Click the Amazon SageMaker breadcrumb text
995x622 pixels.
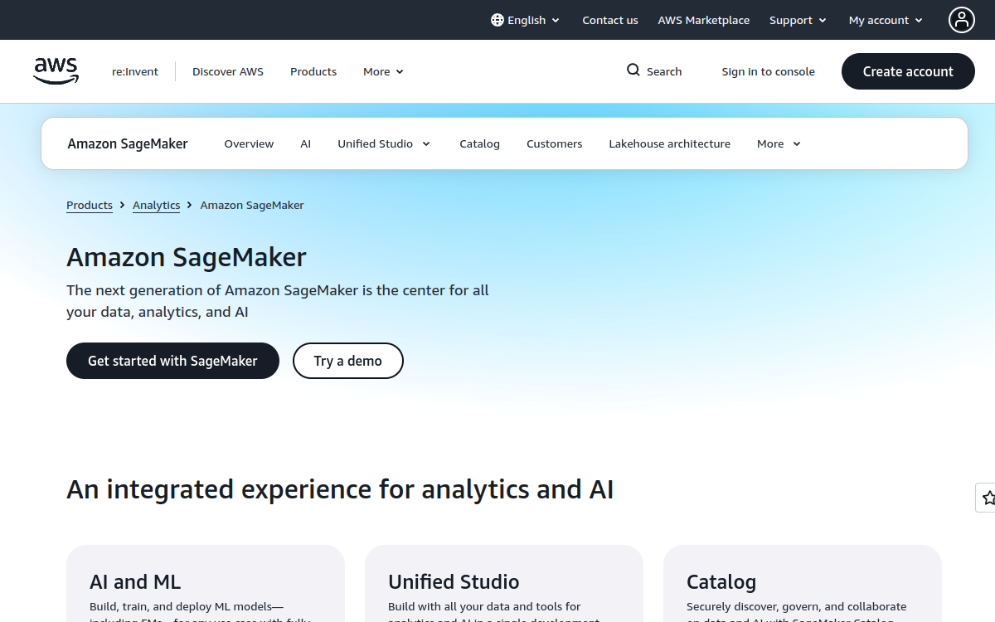pos(252,205)
